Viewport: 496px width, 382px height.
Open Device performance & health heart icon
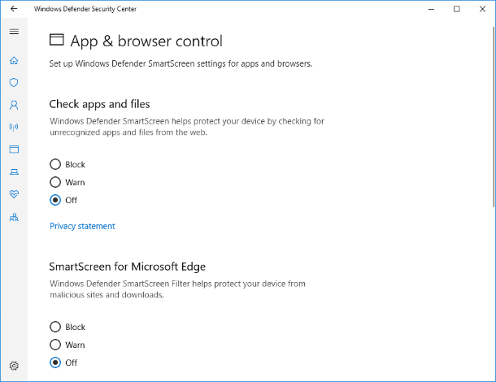click(14, 194)
